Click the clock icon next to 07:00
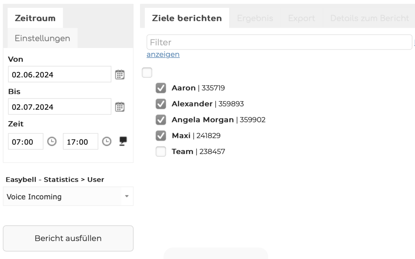Image resolution: width=415 pixels, height=259 pixels. coord(52,141)
